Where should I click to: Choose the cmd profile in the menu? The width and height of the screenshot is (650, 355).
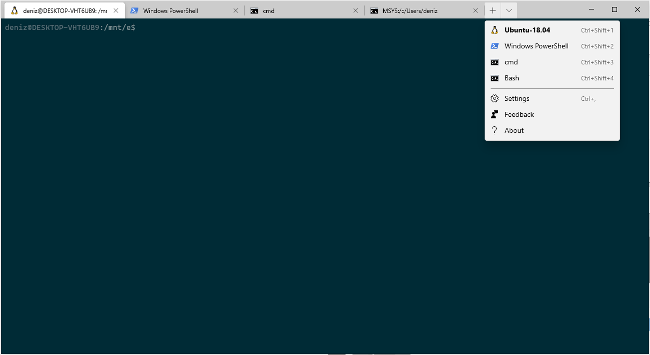click(x=552, y=62)
